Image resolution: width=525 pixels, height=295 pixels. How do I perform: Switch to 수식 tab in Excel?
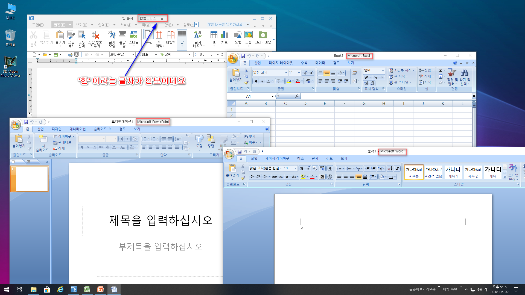pos(304,63)
